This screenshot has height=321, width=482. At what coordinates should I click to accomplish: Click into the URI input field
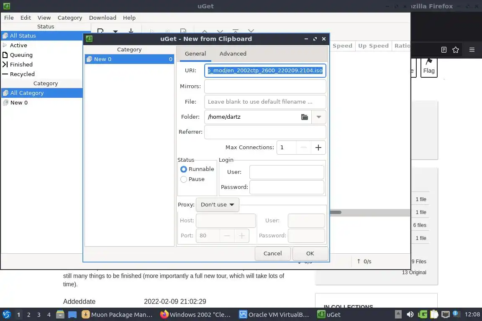point(265,71)
